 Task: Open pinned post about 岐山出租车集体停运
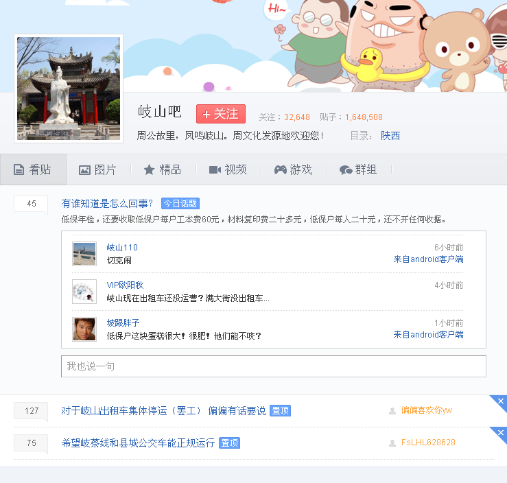163,410
